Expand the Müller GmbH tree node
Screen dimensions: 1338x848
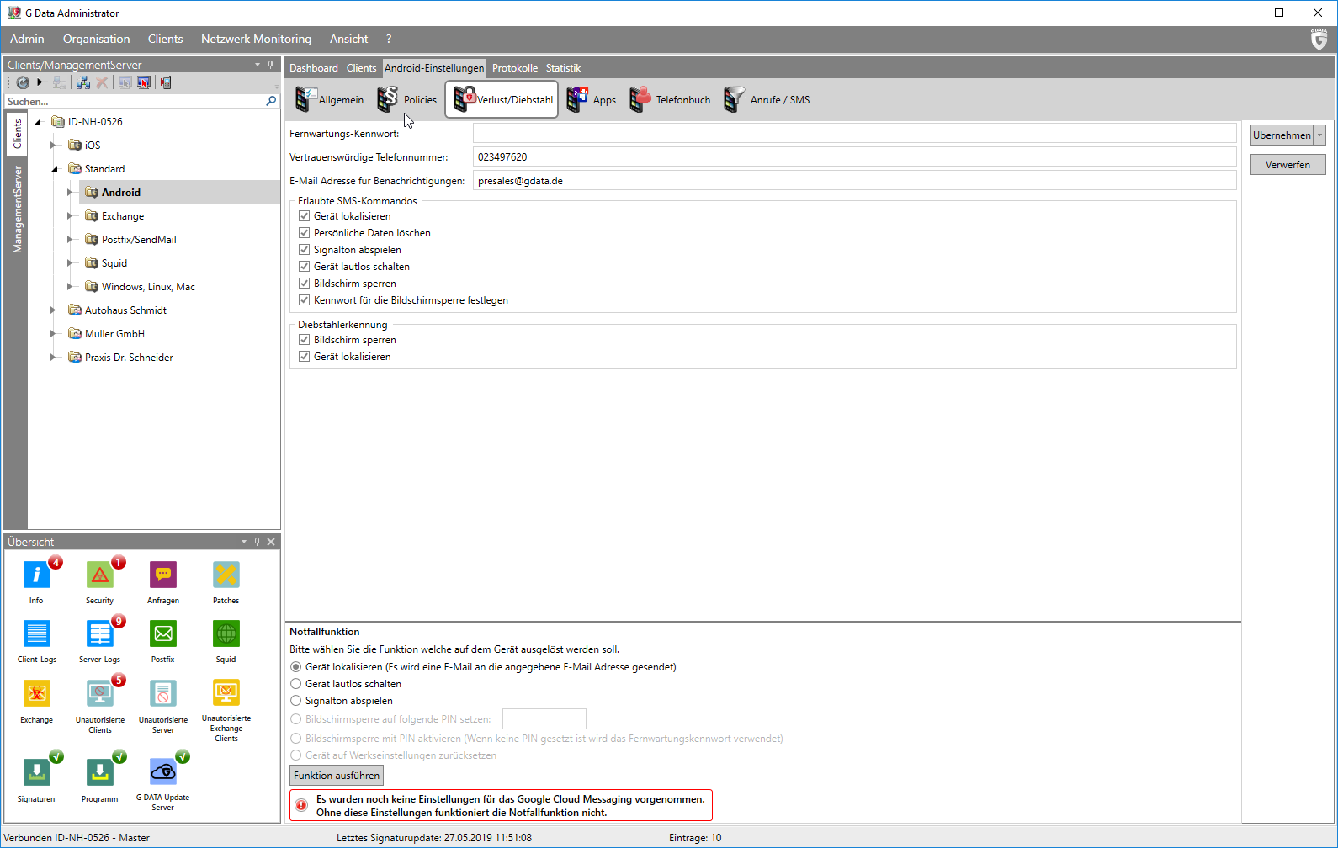(x=53, y=334)
